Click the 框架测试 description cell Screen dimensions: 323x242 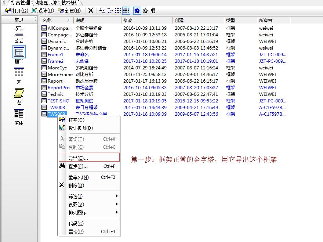coord(84,101)
